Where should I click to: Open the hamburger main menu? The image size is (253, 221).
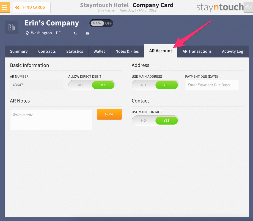(x=5, y=7)
